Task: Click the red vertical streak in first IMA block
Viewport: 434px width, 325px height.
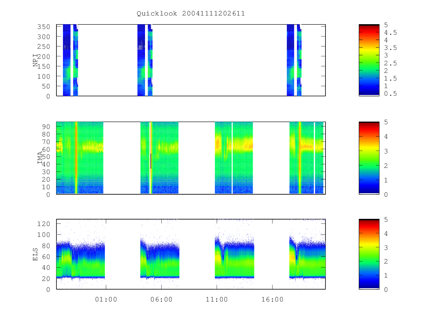Action: pos(76,158)
